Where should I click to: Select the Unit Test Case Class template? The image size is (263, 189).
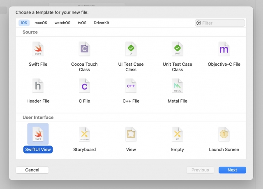(x=177, y=50)
